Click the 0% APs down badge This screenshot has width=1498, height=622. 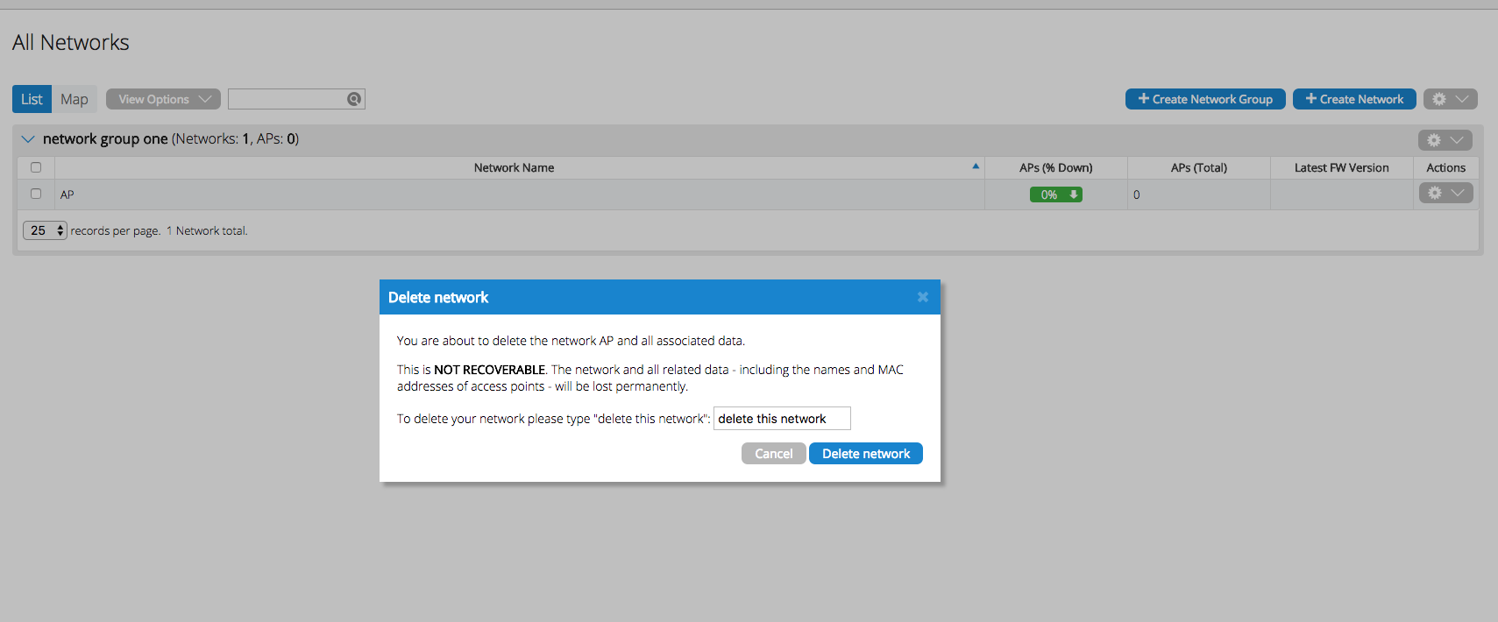(x=1055, y=194)
